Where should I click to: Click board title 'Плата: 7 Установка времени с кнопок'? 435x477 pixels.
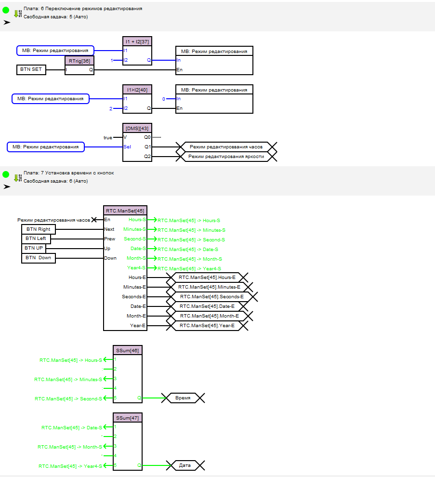pyautogui.click(x=69, y=173)
